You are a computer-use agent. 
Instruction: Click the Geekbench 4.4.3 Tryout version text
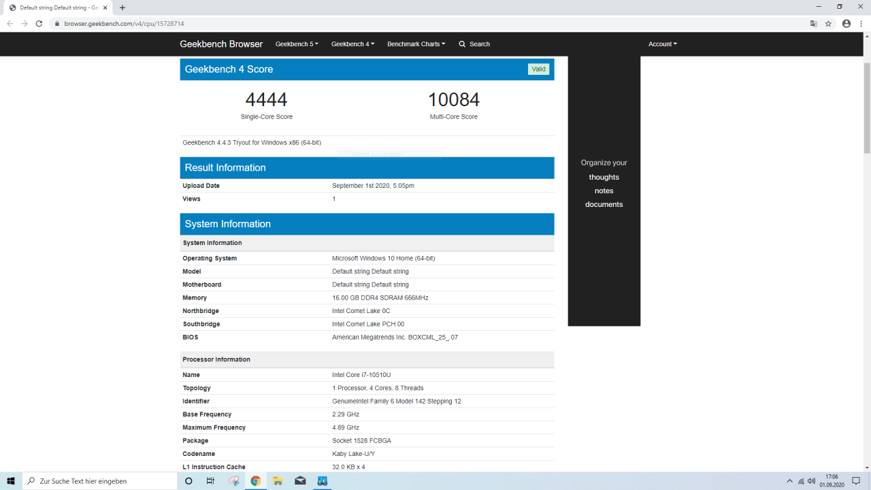pos(252,143)
